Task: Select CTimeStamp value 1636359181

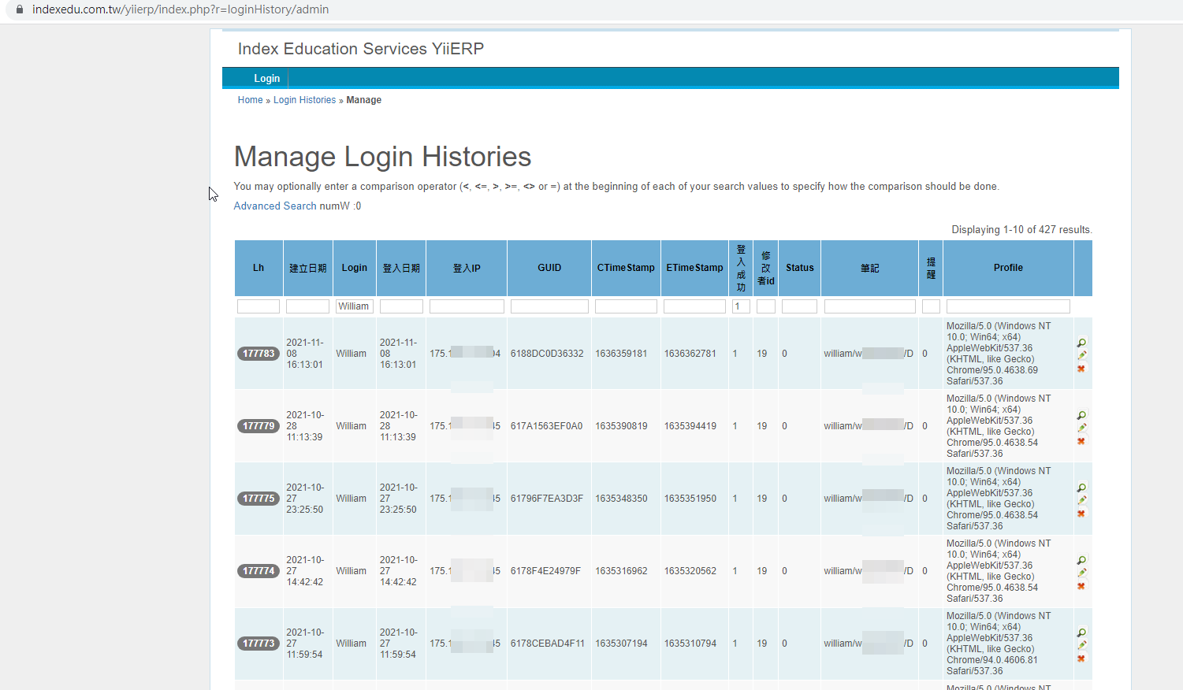Action: coord(621,354)
